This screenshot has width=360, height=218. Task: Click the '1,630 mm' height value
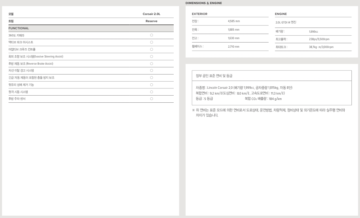point(234,38)
